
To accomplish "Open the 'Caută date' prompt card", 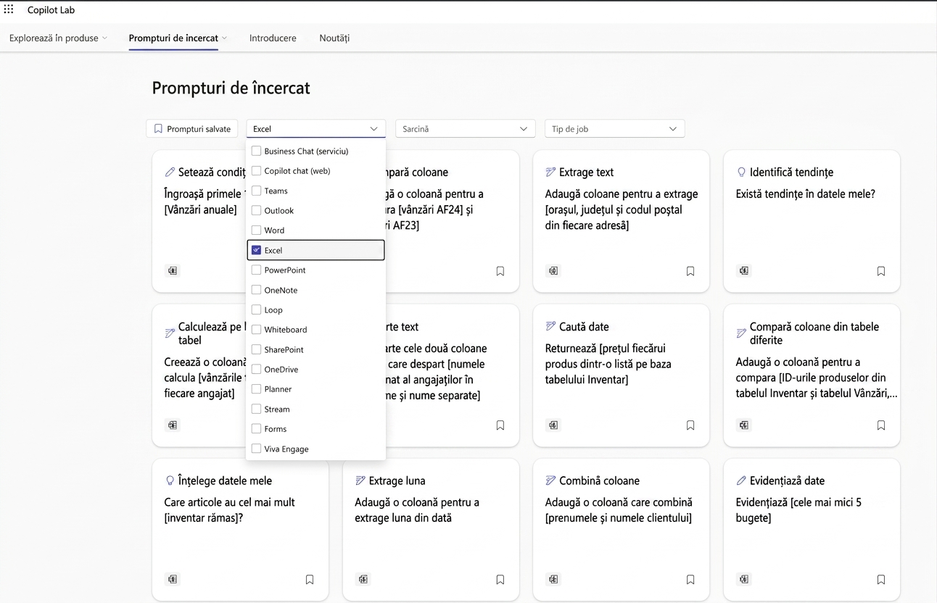I will (621, 375).
